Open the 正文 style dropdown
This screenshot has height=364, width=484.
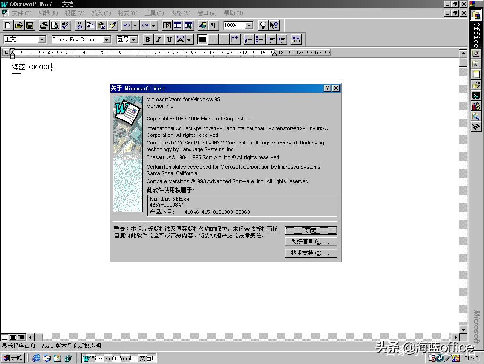point(42,40)
